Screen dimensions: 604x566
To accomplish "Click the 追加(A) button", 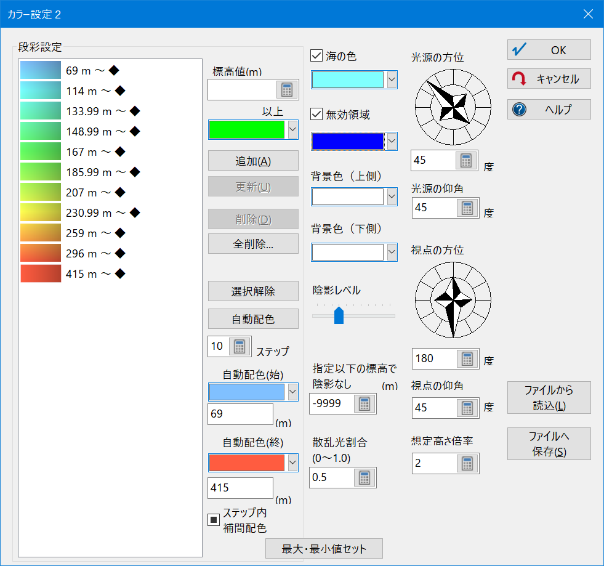I will coord(253,161).
